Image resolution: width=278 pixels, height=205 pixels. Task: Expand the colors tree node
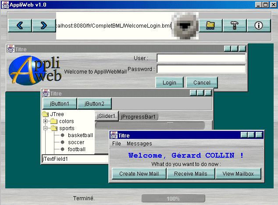46,121
